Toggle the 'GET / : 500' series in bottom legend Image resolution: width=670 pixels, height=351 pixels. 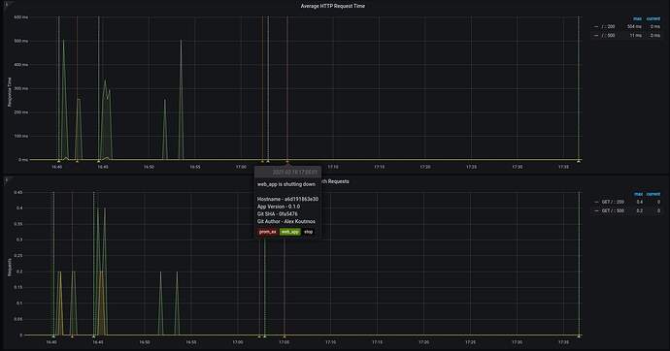(613, 210)
